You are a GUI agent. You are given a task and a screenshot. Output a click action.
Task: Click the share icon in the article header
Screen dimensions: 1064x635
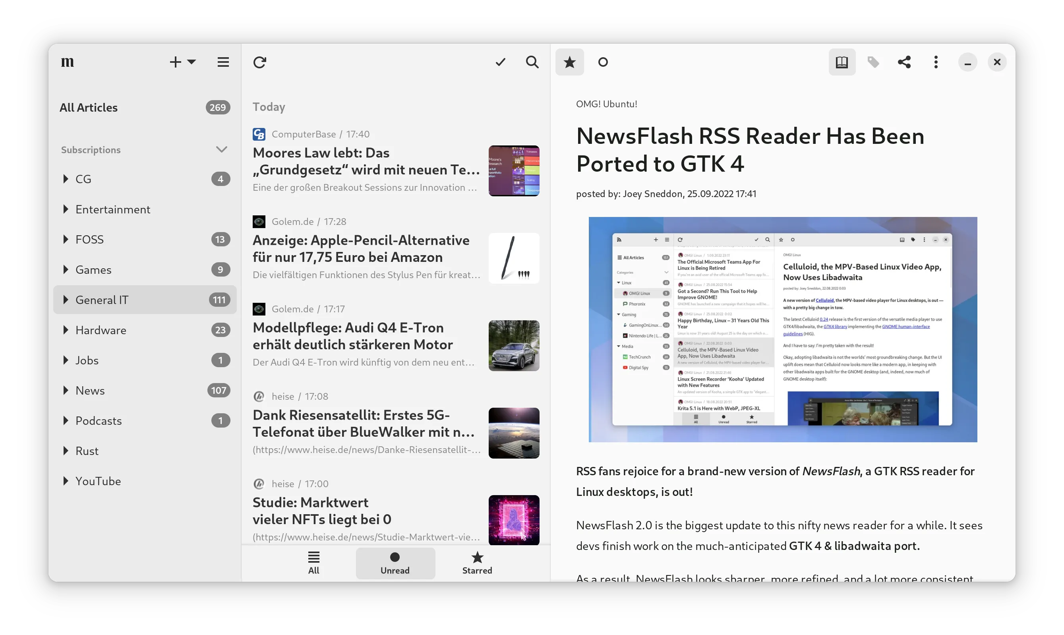[x=904, y=62]
